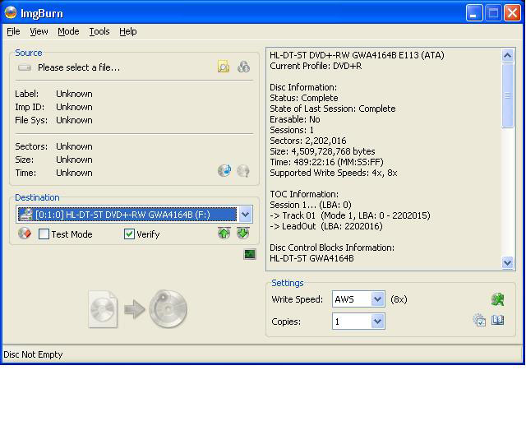Image resolution: width=526 pixels, height=421 pixels.
Task: Click the browse for CUE file disc icon
Action: pos(243,67)
